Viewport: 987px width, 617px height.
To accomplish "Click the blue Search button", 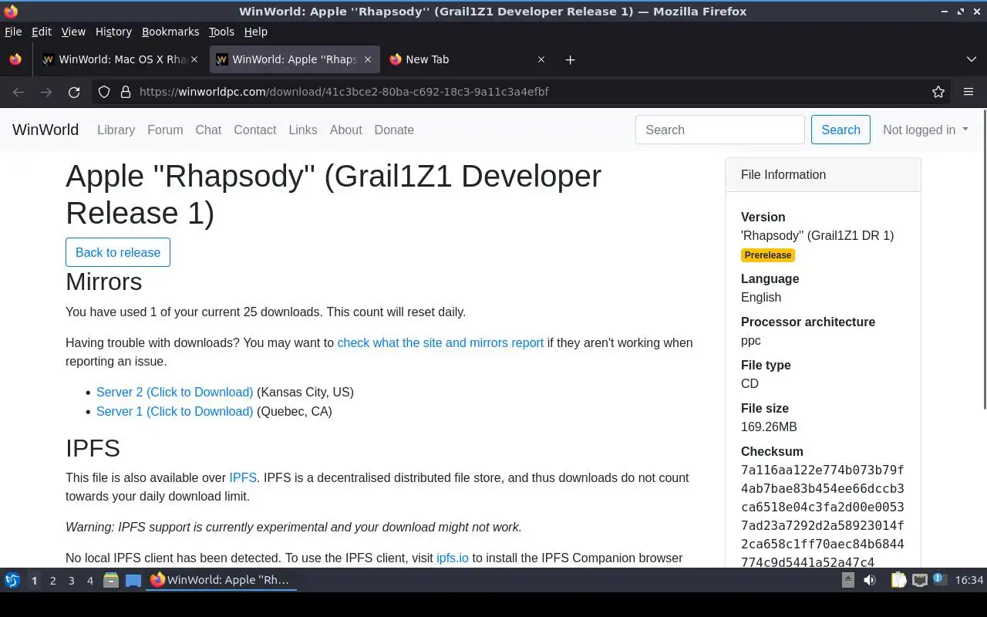I will 840,130.
